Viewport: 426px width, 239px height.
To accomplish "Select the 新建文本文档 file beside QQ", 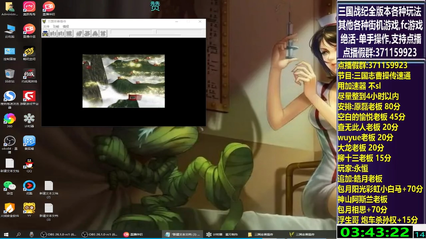I will pyautogui.click(x=10, y=166).
